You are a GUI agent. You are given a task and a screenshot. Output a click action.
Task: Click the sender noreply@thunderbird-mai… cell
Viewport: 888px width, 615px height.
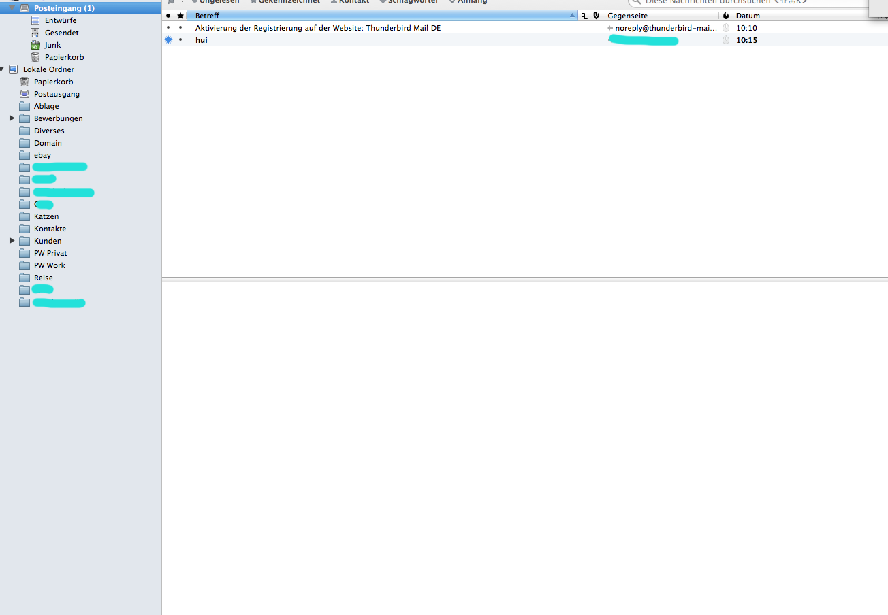pos(662,28)
